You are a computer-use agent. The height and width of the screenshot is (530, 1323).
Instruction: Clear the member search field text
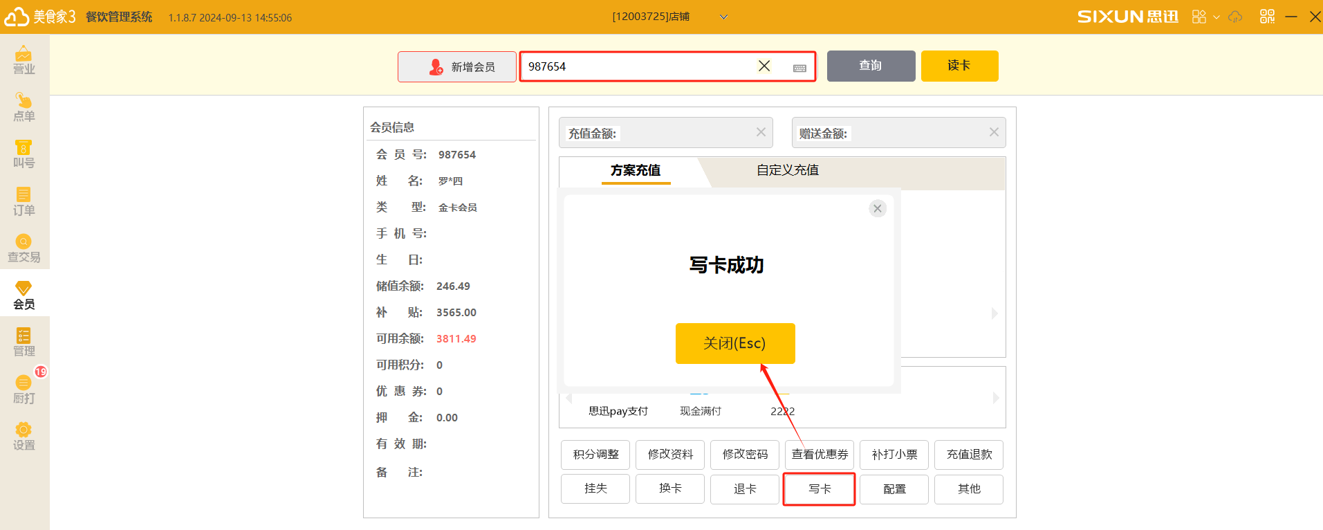tap(764, 66)
